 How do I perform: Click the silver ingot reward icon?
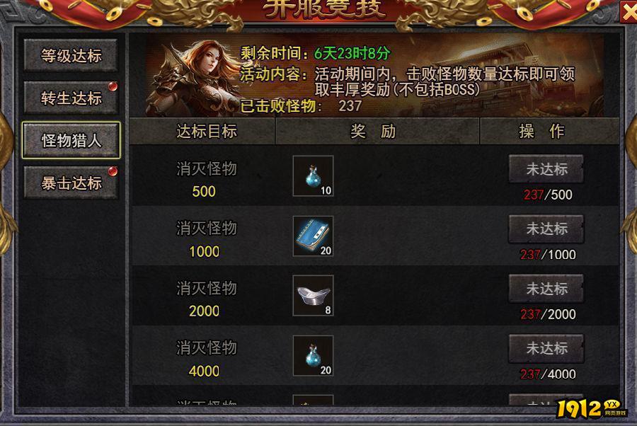(314, 296)
